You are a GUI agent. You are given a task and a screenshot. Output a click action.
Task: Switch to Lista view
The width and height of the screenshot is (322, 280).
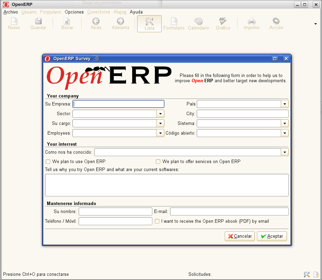click(149, 24)
